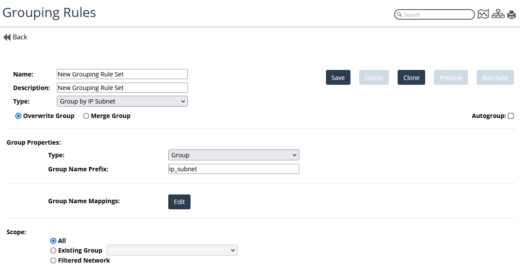Click the printer icon
Image resolution: width=520 pixels, height=274 pixels.
click(x=511, y=15)
